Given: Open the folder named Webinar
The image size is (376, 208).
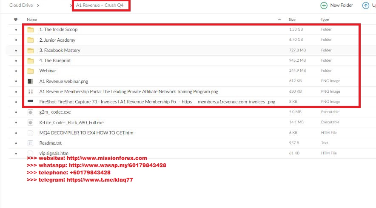Looking at the screenshot, I should pos(48,71).
